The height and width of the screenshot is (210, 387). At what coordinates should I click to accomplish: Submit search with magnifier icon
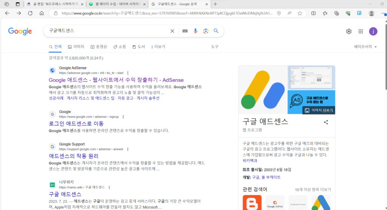(216, 31)
